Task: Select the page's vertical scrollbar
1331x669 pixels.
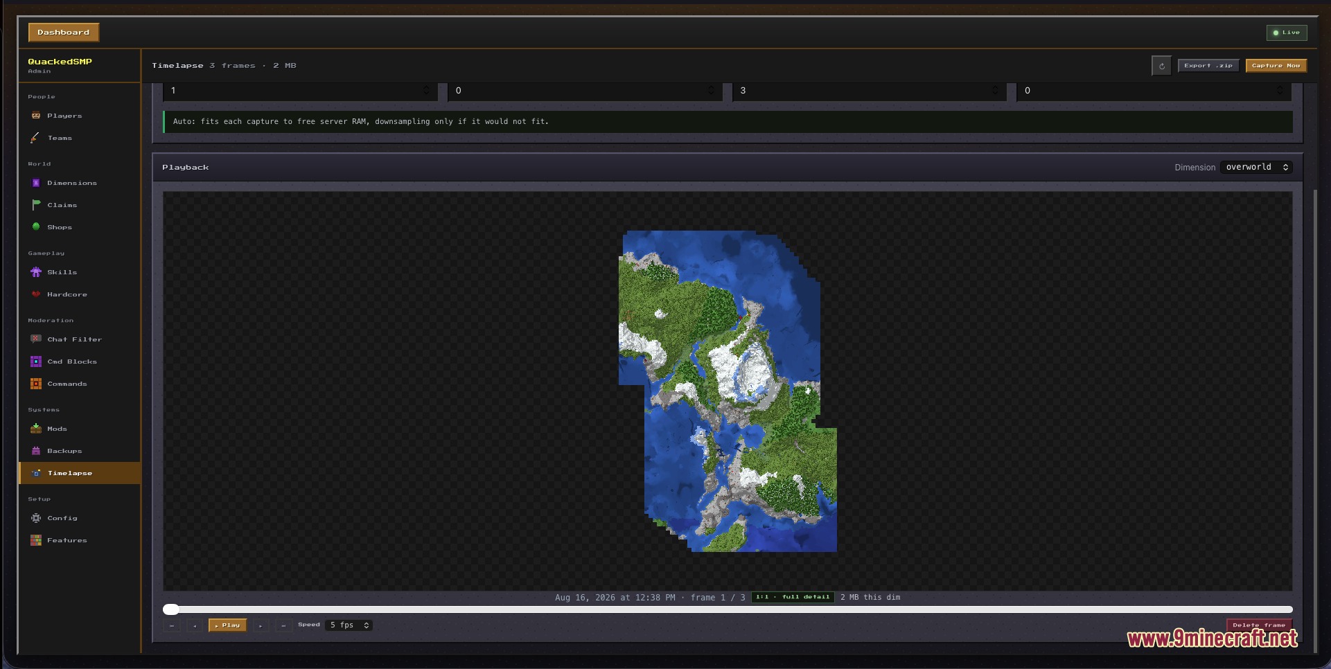Action: 1314,421
